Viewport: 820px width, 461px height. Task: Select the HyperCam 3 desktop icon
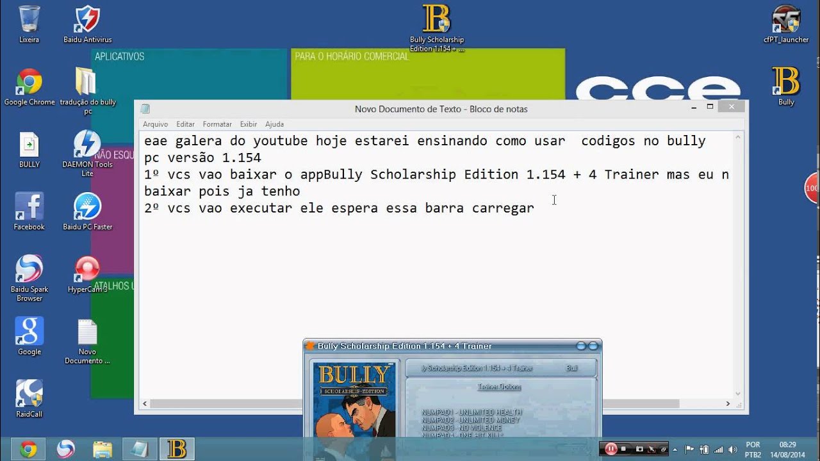[x=87, y=275]
